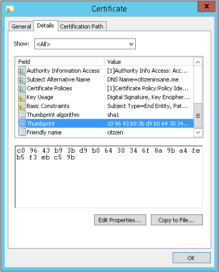Confirm the dialog with OK
This screenshot has height=272, width=219.
[191, 258]
